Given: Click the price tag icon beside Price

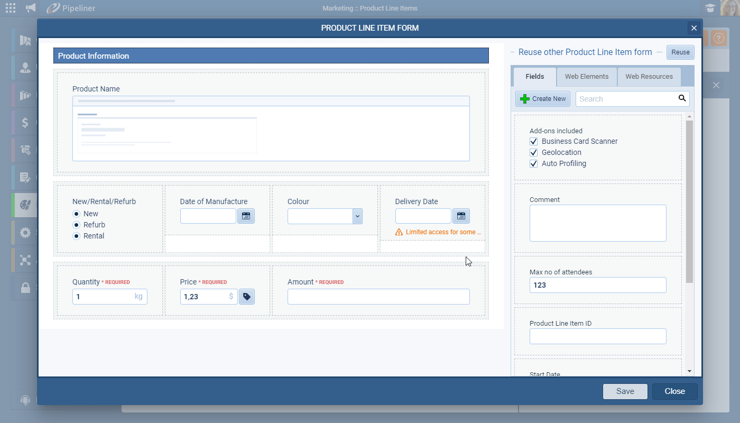Looking at the screenshot, I should 246,297.
